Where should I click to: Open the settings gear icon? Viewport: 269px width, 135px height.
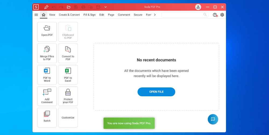pos(222,15)
